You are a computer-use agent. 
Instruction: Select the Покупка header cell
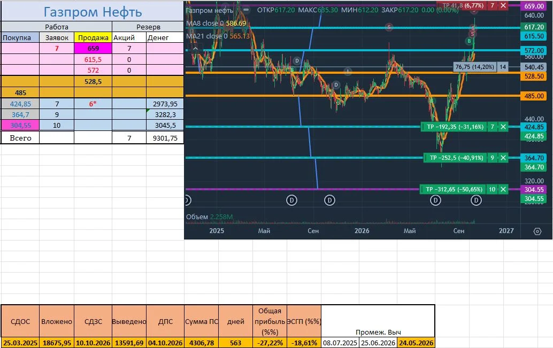20,37
